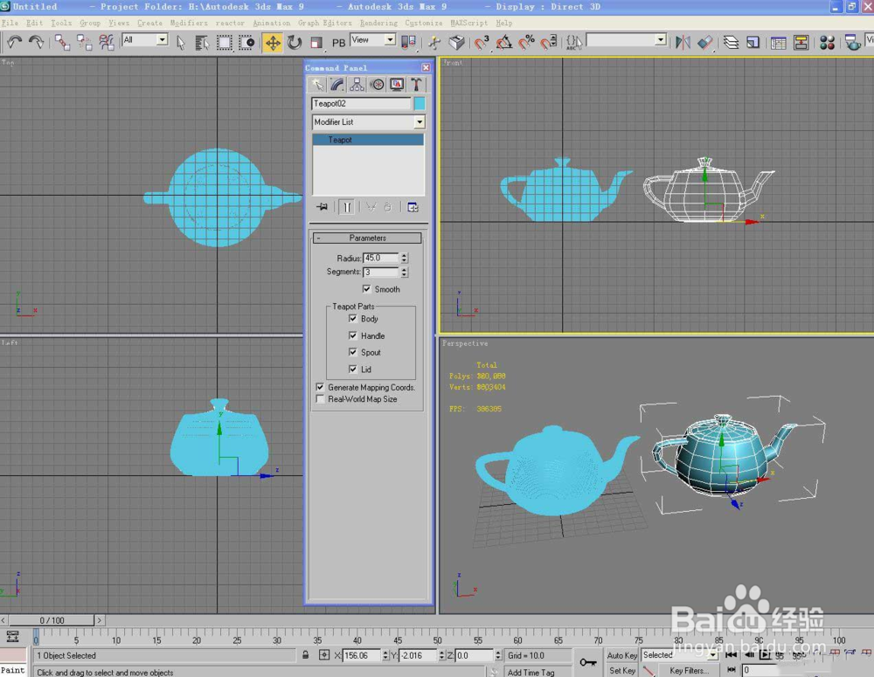Toggle the Spinner Snap icon
874x677 pixels.
point(549,42)
